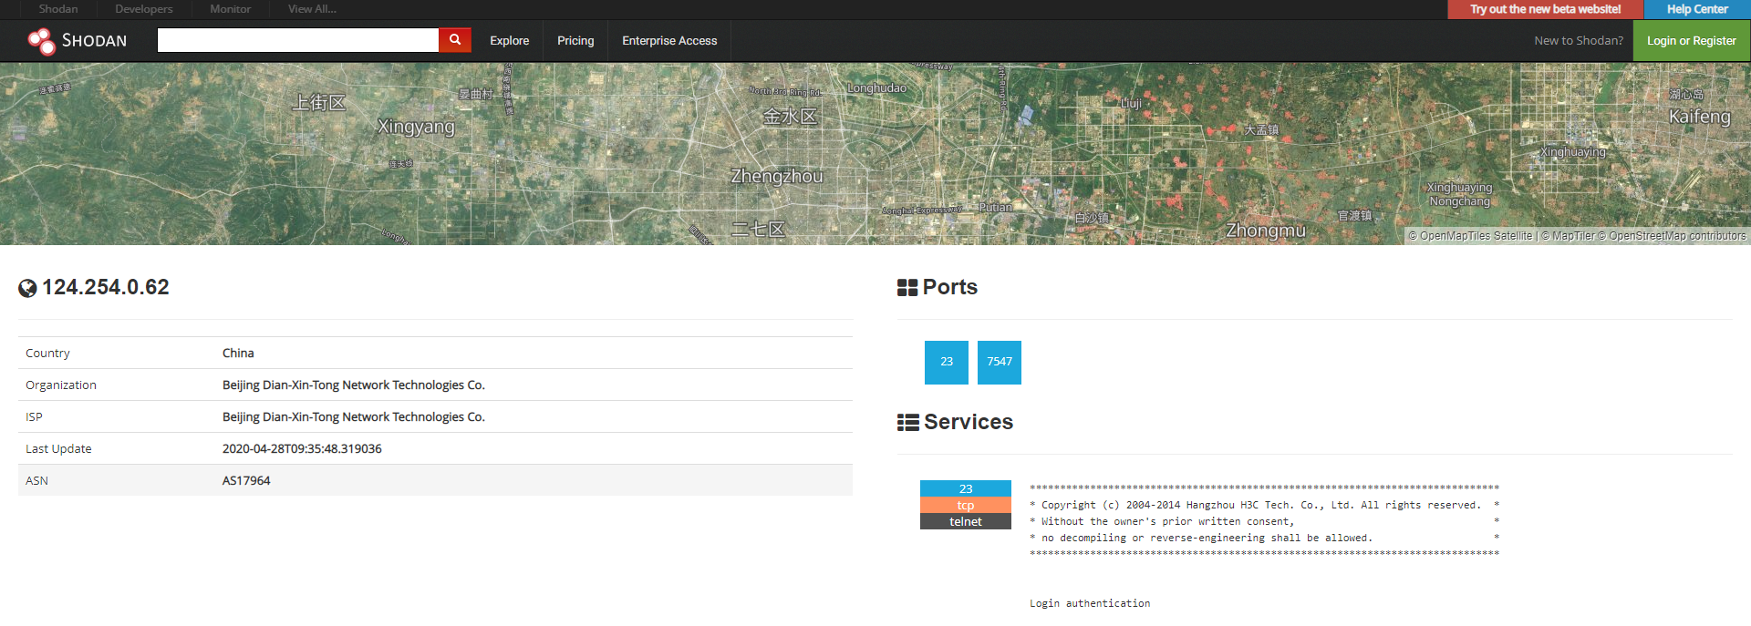The width and height of the screenshot is (1751, 626).
Task: Click the IP address heading 124.254.0.62
Action: 106,287
